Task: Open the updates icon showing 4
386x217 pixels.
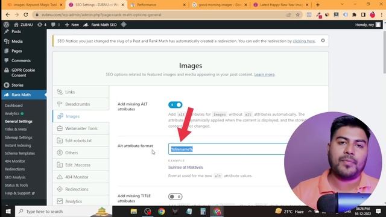Action: 42,25
